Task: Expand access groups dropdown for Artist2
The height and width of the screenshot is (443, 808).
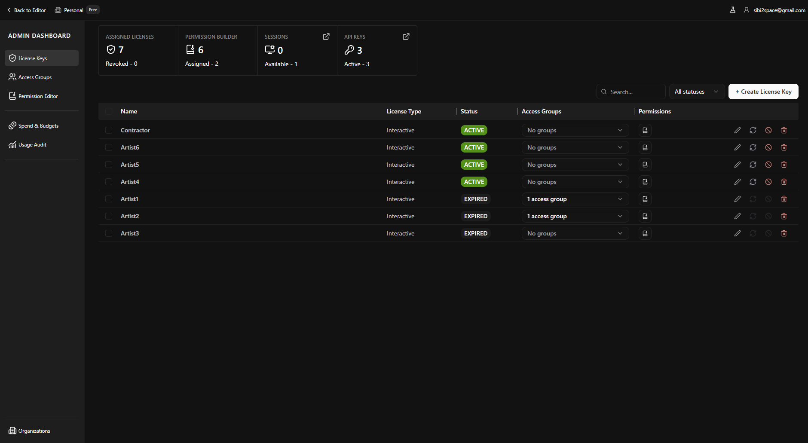Action: [575, 216]
